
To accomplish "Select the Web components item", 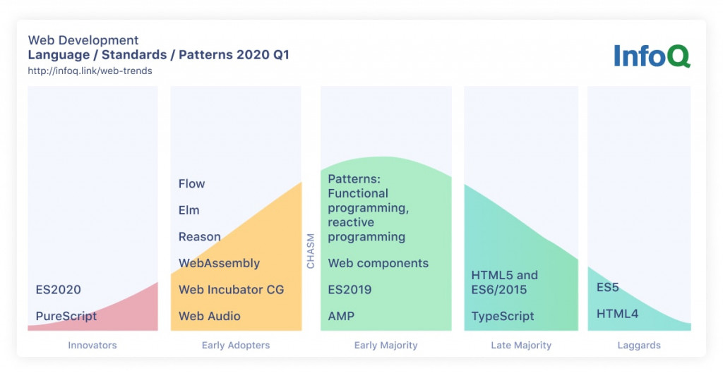I will 378,263.
